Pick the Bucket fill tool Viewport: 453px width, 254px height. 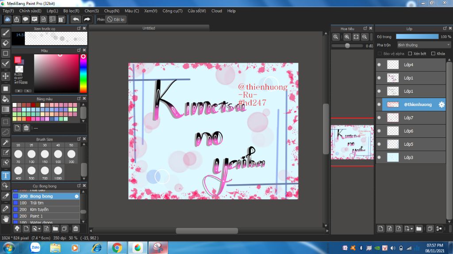[x=5, y=99]
